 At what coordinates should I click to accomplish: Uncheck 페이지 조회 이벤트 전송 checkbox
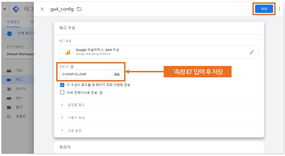[x=62, y=85]
